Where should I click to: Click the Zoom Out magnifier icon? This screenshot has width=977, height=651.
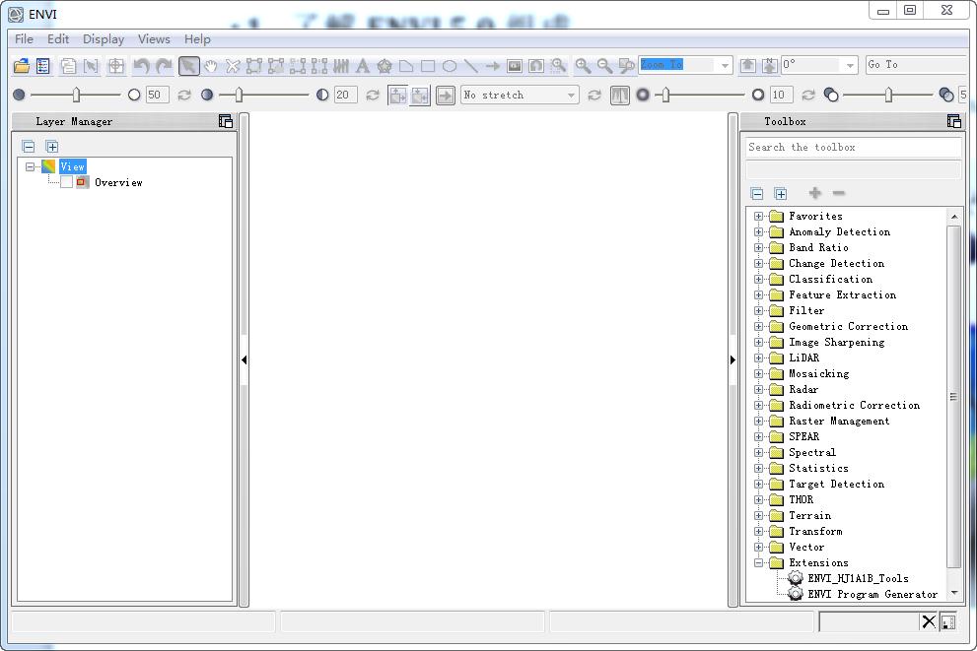[x=604, y=65]
